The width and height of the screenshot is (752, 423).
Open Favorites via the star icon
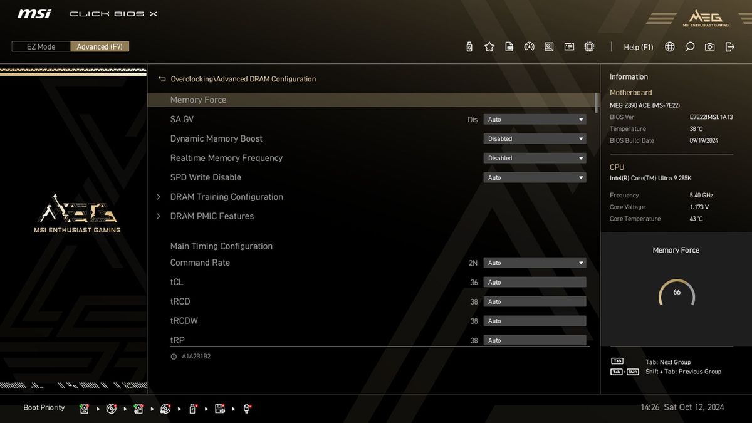click(x=489, y=47)
